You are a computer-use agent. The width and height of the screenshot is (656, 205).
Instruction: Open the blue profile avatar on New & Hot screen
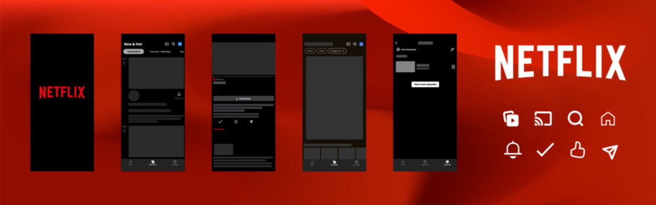[180, 44]
